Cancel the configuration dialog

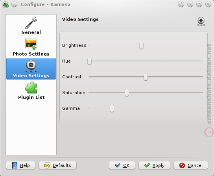click(x=191, y=165)
